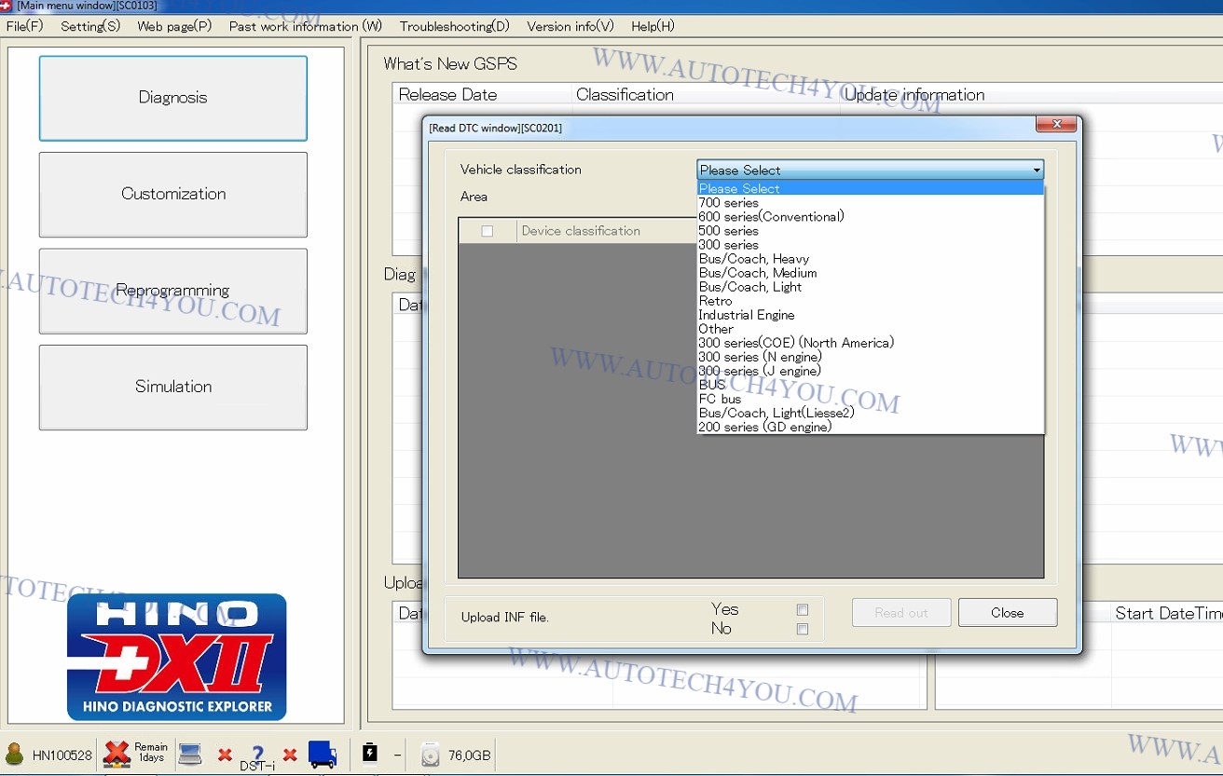Viewport: 1223px width, 776px height.
Task: Collapse the Vehicle classification dropdown arrow
Action: pos(1036,170)
